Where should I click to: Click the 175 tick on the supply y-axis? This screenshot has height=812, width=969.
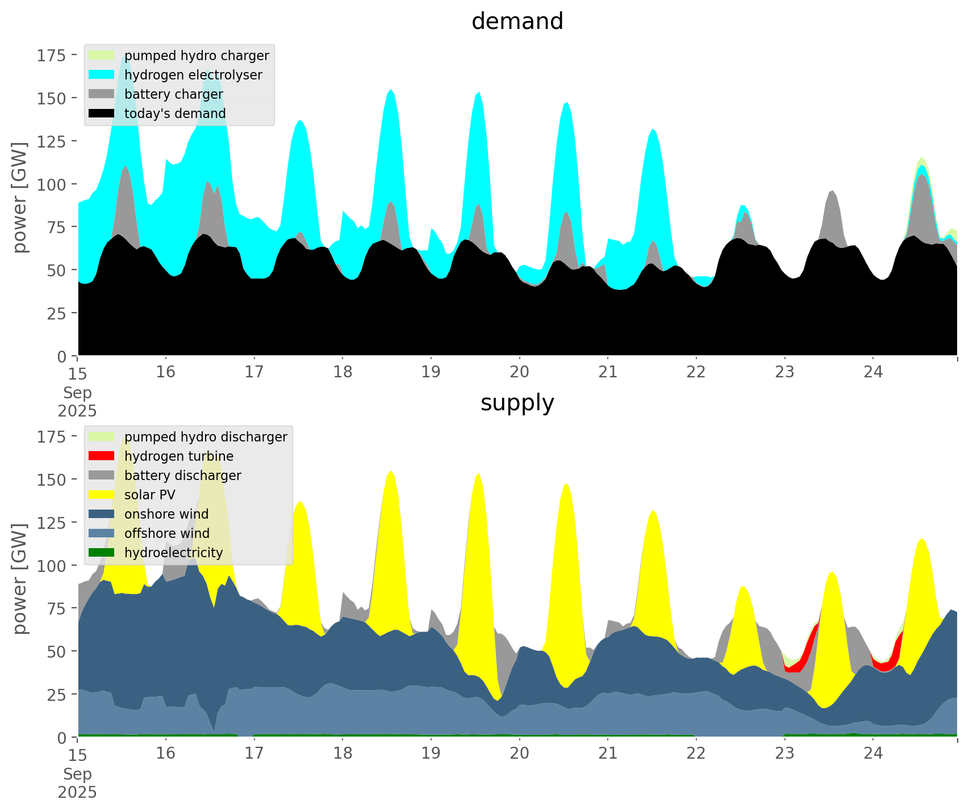coord(52,436)
